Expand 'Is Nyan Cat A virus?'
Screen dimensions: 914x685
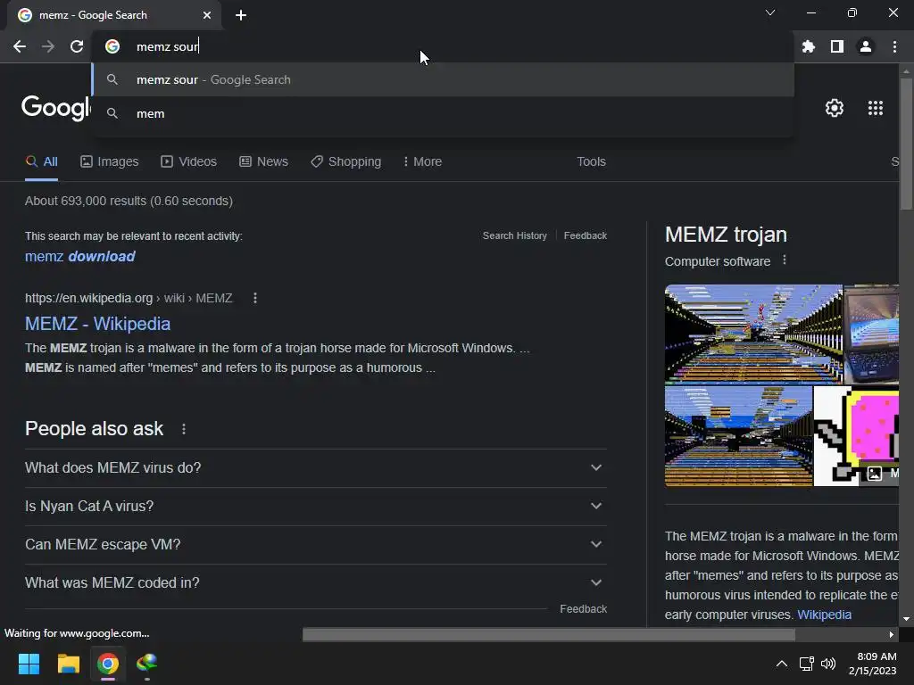point(315,507)
